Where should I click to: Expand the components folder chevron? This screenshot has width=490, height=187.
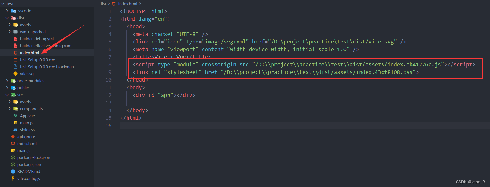10,109
